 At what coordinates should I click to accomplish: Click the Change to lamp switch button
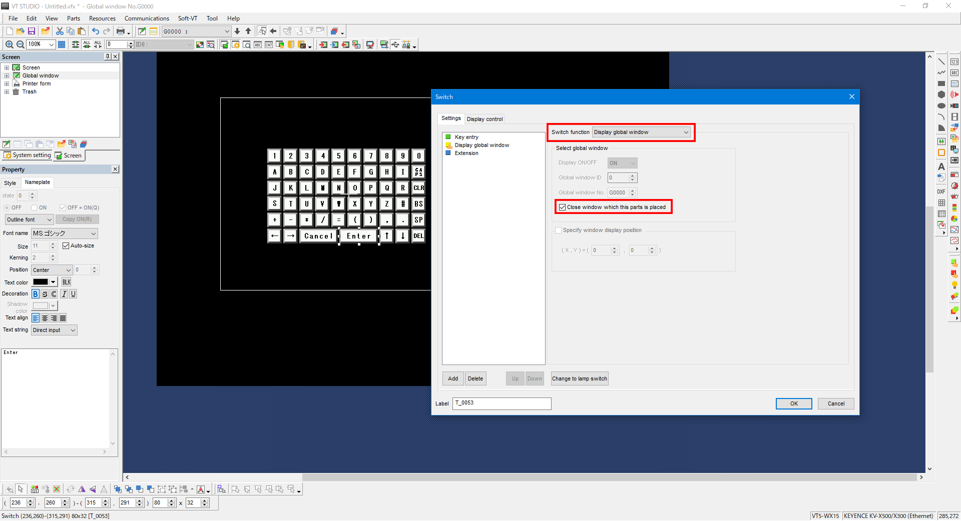579,378
